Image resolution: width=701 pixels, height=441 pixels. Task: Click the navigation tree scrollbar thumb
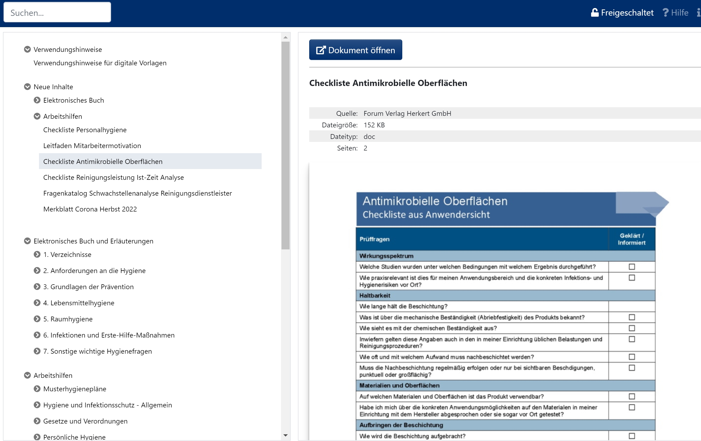pos(285,145)
